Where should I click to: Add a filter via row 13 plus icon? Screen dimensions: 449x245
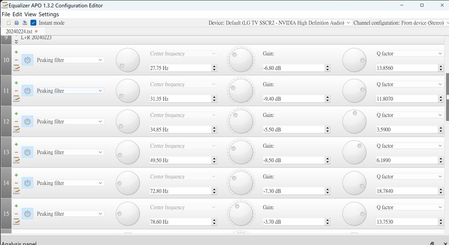(x=16, y=144)
